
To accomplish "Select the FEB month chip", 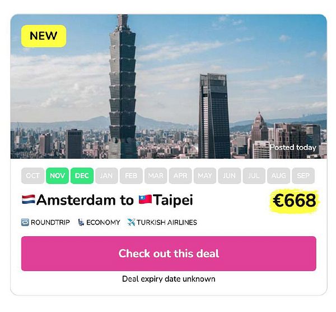I will pos(131,176).
